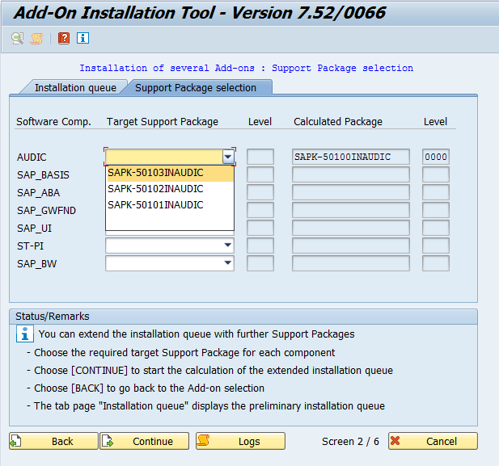499x466 pixels.
Task: Click the blue information toolbar icon
Action: tap(82, 39)
